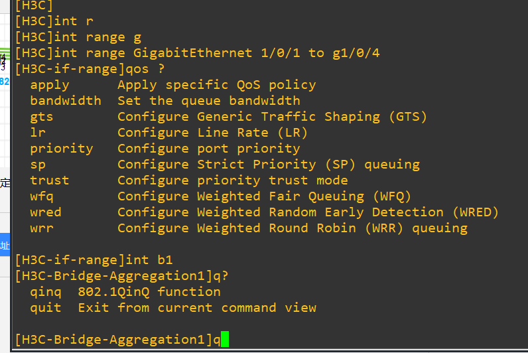This screenshot has width=528, height=353.
Task: Click the 'apply' QoS option
Action: pyautogui.click(x=49, y=85)
